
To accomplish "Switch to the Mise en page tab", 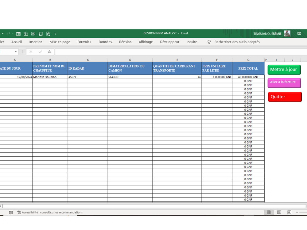I will click(x=60, y=42).
